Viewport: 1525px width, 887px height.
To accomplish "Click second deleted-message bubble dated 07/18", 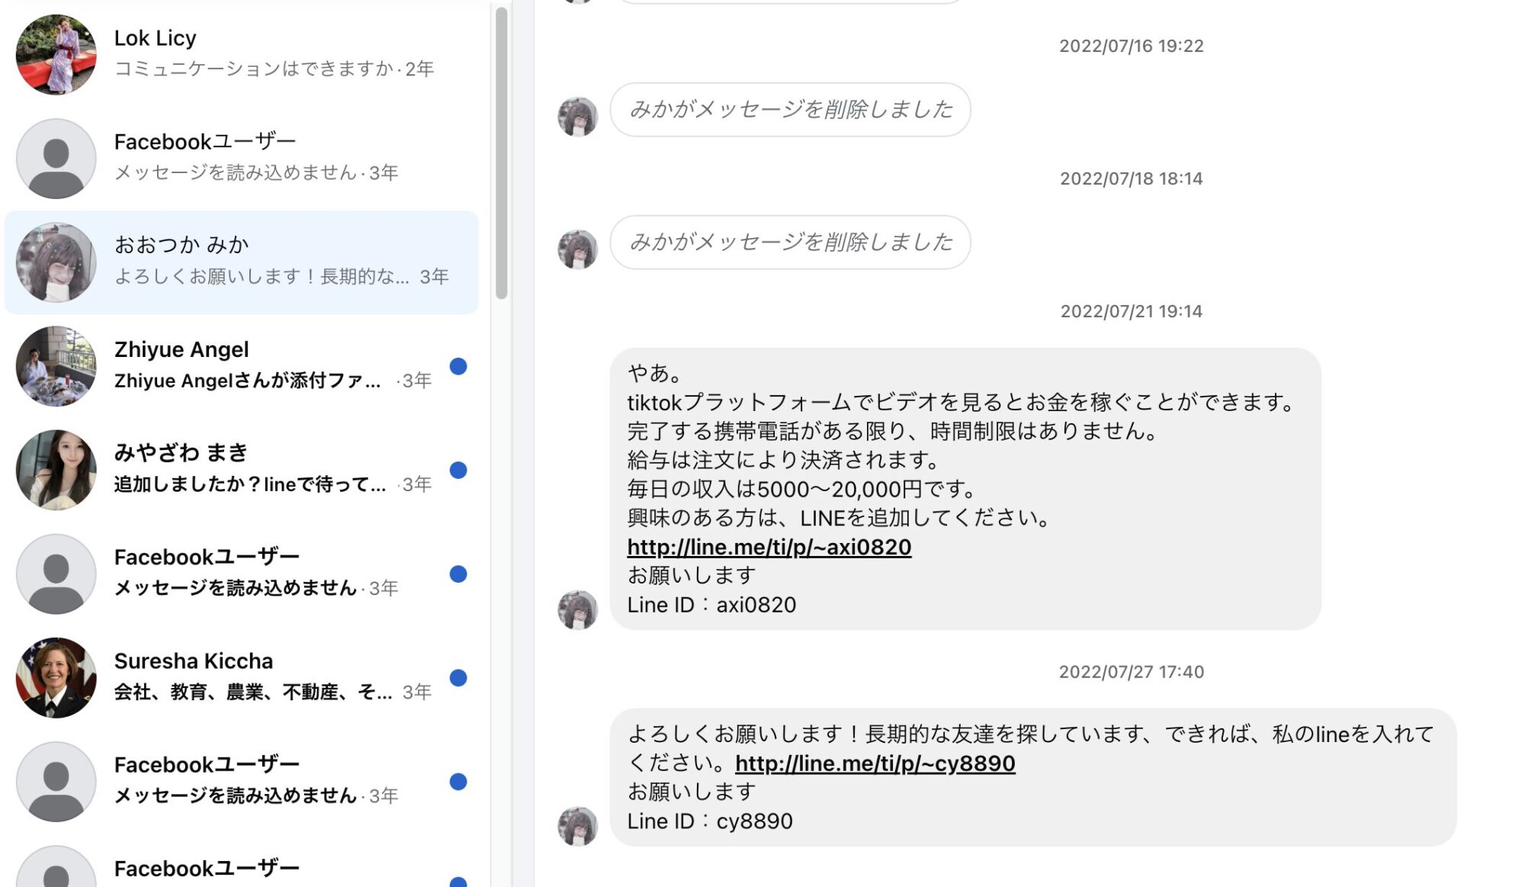I will 790,243.
